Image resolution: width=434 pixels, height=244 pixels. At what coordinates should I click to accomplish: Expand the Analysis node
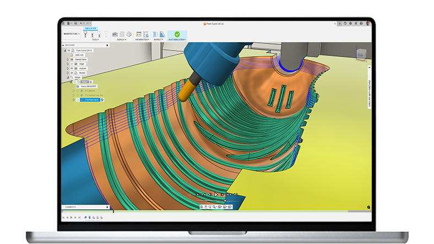68,68
